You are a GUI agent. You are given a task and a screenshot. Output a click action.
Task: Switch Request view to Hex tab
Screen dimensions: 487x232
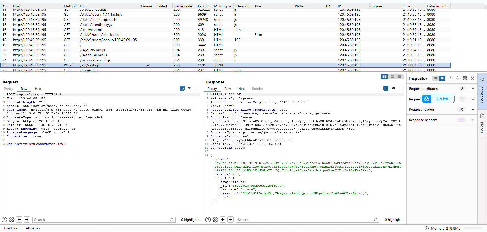[38, 89]
